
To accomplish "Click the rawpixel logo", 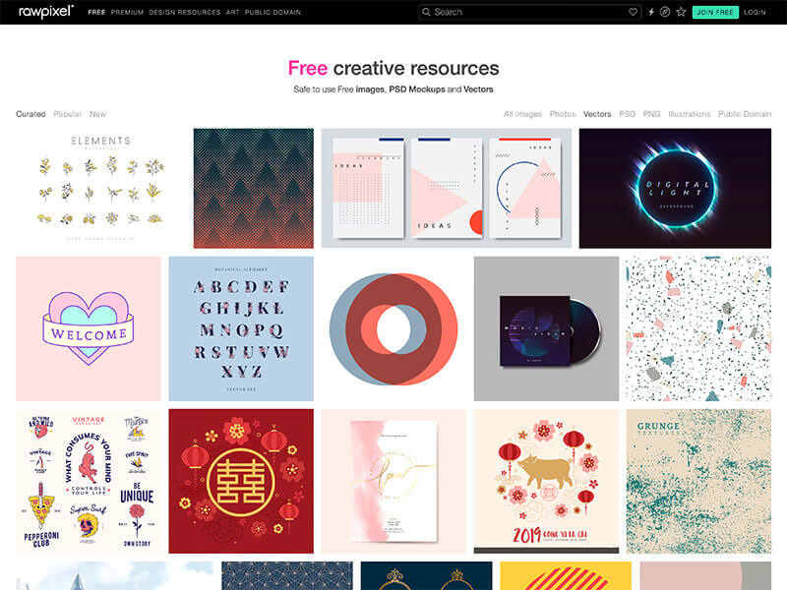I will [x=46, y=11].
